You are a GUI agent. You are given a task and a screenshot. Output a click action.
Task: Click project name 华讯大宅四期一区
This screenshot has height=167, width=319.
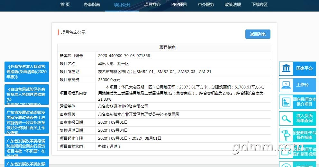(113, 64)
